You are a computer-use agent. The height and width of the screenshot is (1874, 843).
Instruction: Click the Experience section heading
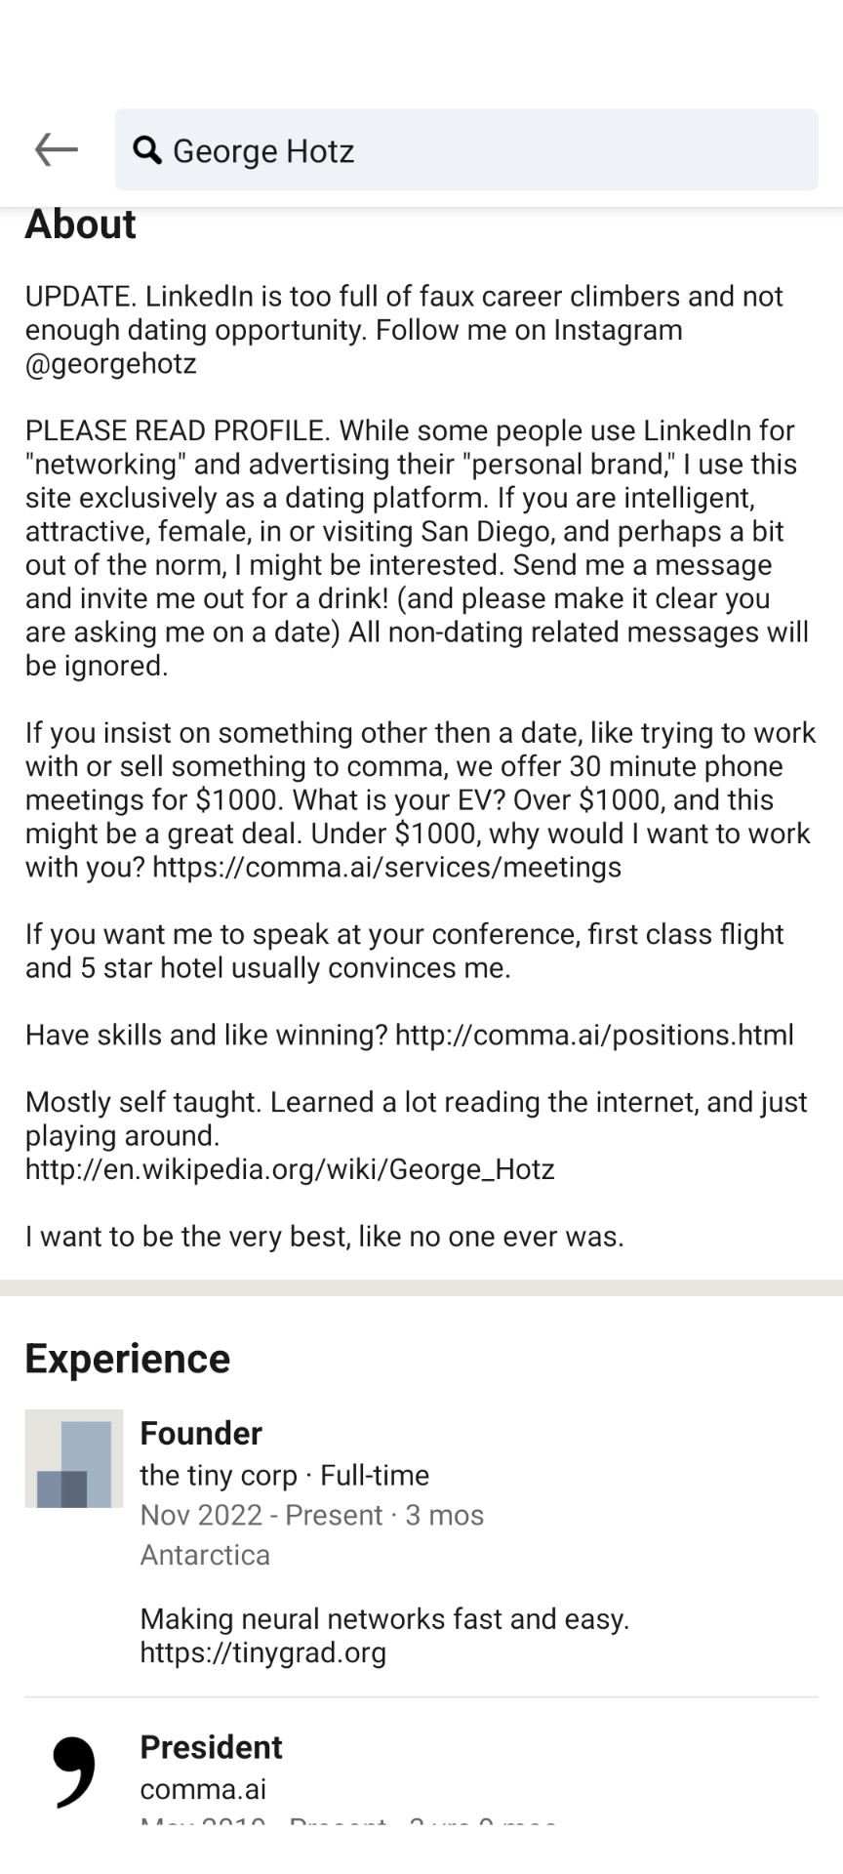click(x=127, y=1359)
